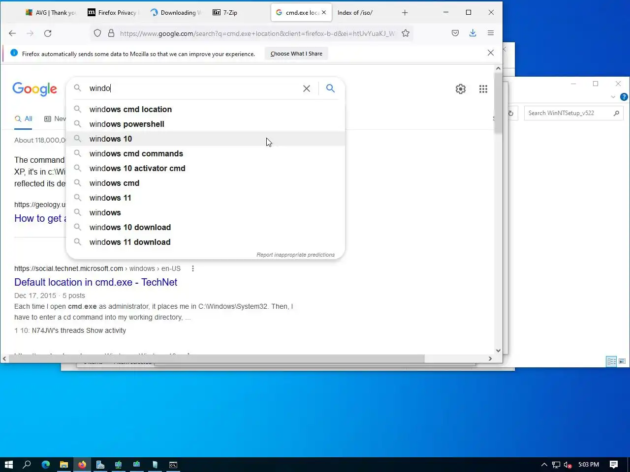
Task: Switch to the 7-Zip tab
Action: coord(238,13)
